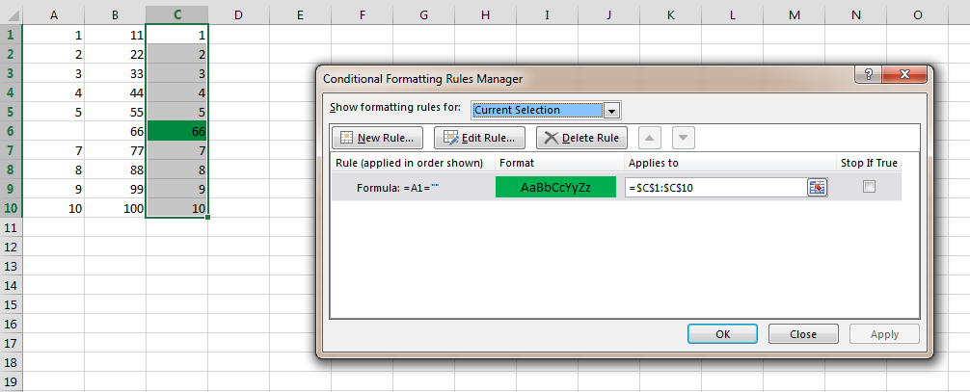The image size is (970, 392).
Task: Click the Close button in dialog
Action: tap(803, 334)
